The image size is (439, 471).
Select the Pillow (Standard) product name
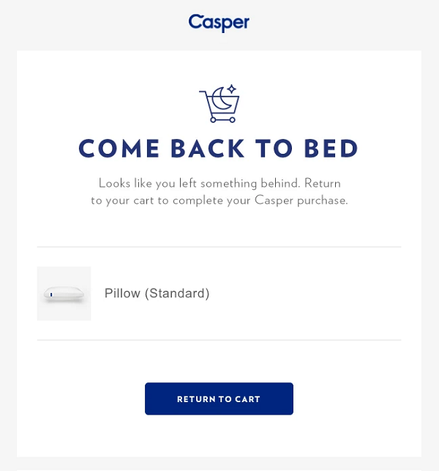(x=157, y=294)
